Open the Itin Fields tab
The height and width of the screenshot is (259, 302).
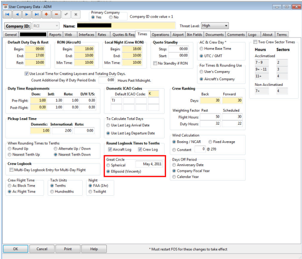tap(194, 35)
